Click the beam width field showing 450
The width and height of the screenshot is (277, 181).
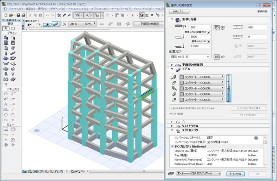[x=257, y=28]
